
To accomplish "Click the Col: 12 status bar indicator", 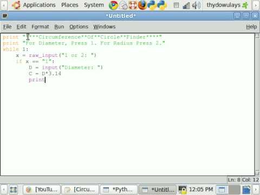I will [250, 180].
